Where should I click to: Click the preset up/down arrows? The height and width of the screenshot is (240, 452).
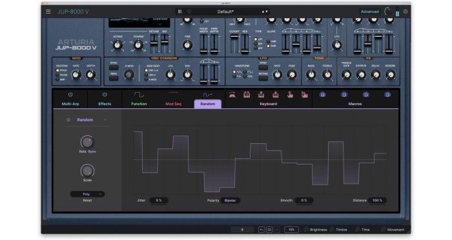coord(265,12)
